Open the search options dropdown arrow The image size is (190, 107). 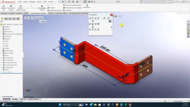(172, 2)
